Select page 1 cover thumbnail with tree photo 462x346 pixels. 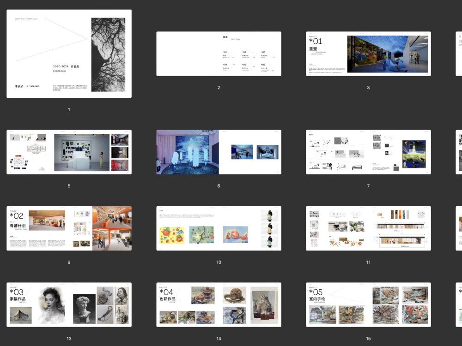click(x=69, y=54)
